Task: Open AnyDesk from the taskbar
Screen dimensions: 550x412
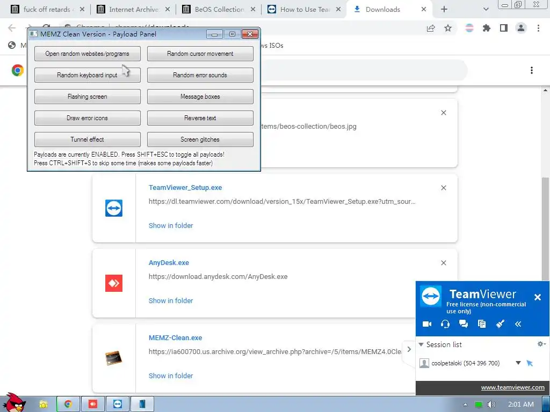Action: 92,404
